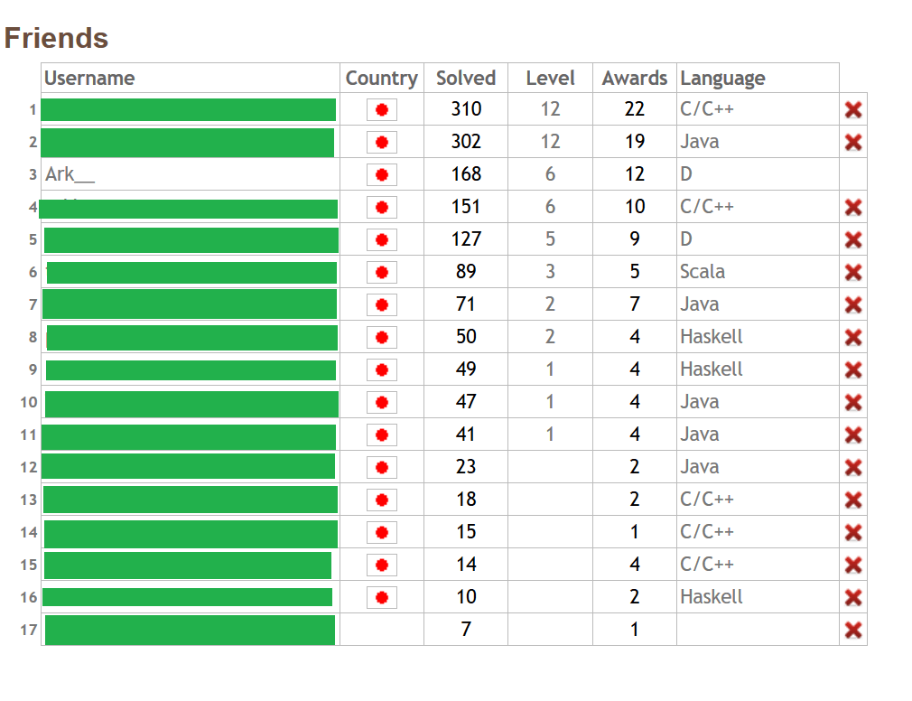Viewport: 912px width, 701px height.
Task: Open the redacted username in row 1
Action: [x=189, y=110]
